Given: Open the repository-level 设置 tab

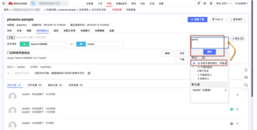Looking at the screenshot, I should 112,31.
